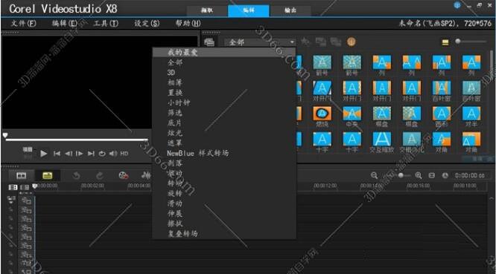Choose 3D transition category
Screen dimensions: 496x274
tap(171, 73)
